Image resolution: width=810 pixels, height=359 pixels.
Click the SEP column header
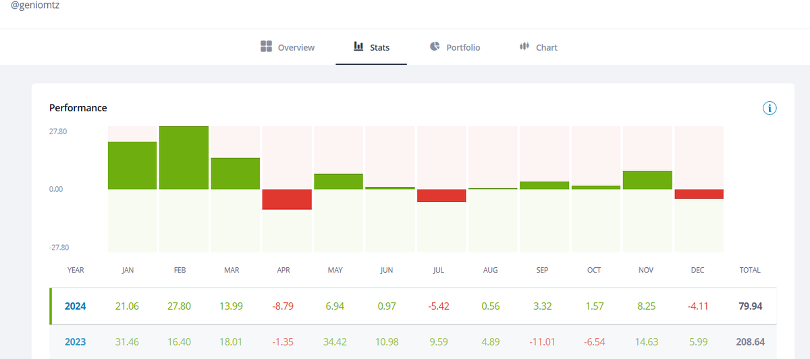(542, 270)
